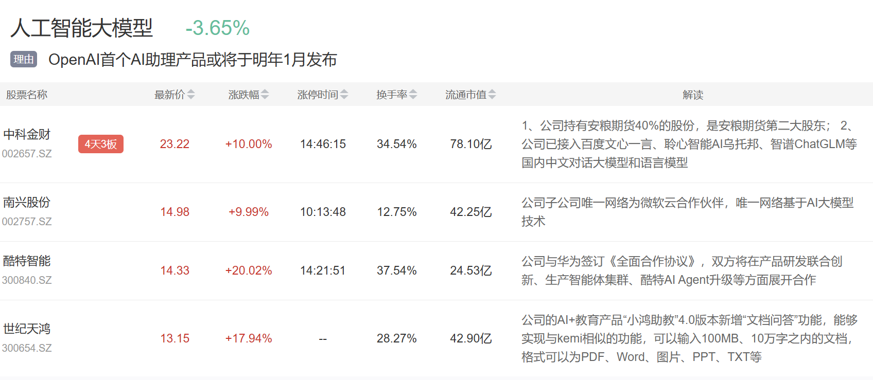Click the 涨停时间 sort arrows icon
Screen dimensions: 873x380
pyautogui.click(x=344, y=95)
